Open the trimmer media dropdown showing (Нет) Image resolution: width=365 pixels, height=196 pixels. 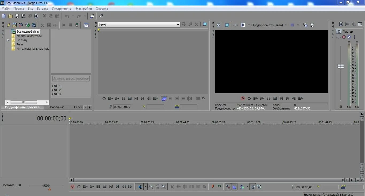click(x=139, y=25)
